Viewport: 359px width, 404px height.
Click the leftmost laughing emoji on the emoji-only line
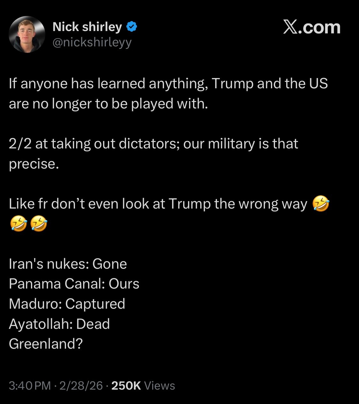[18, 224]
